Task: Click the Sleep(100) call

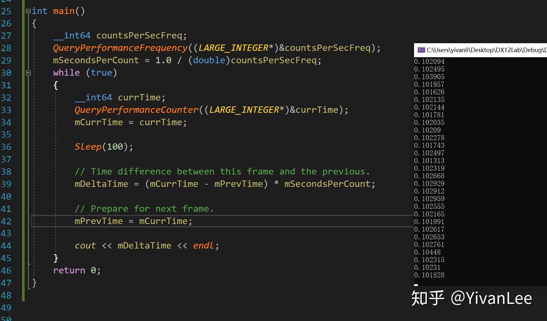Action: 104,147
